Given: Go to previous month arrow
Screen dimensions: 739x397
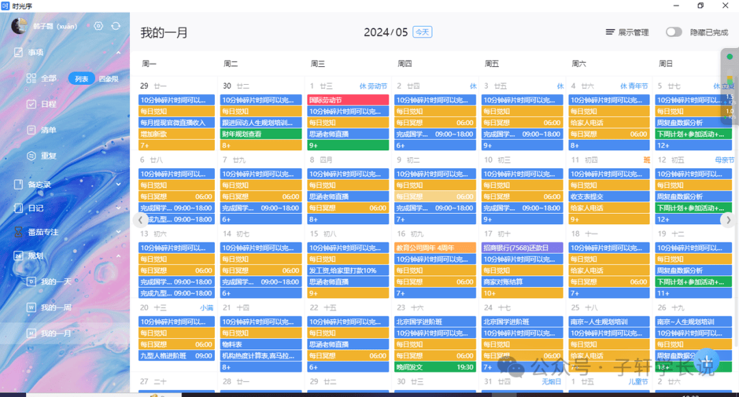Looking at the screenshot, I should coord(140,219).
